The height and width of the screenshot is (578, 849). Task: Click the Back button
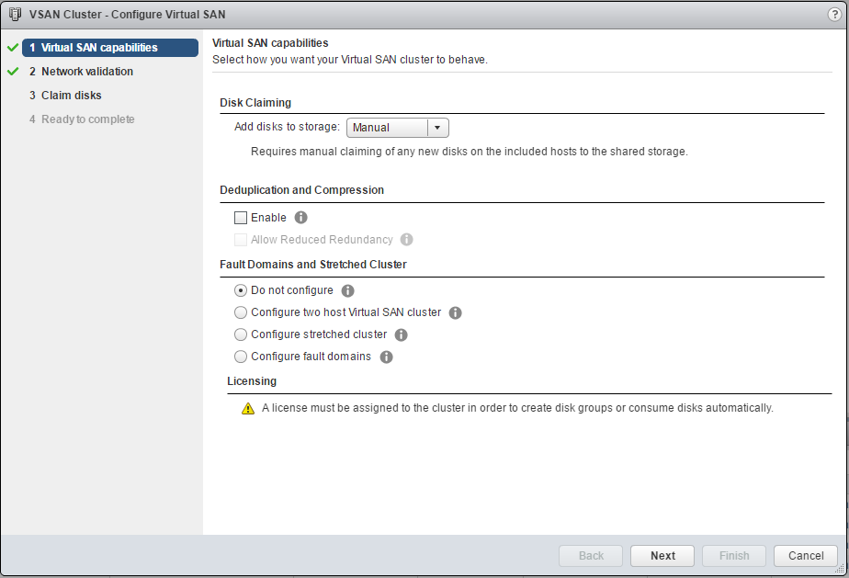coord(591,556)
